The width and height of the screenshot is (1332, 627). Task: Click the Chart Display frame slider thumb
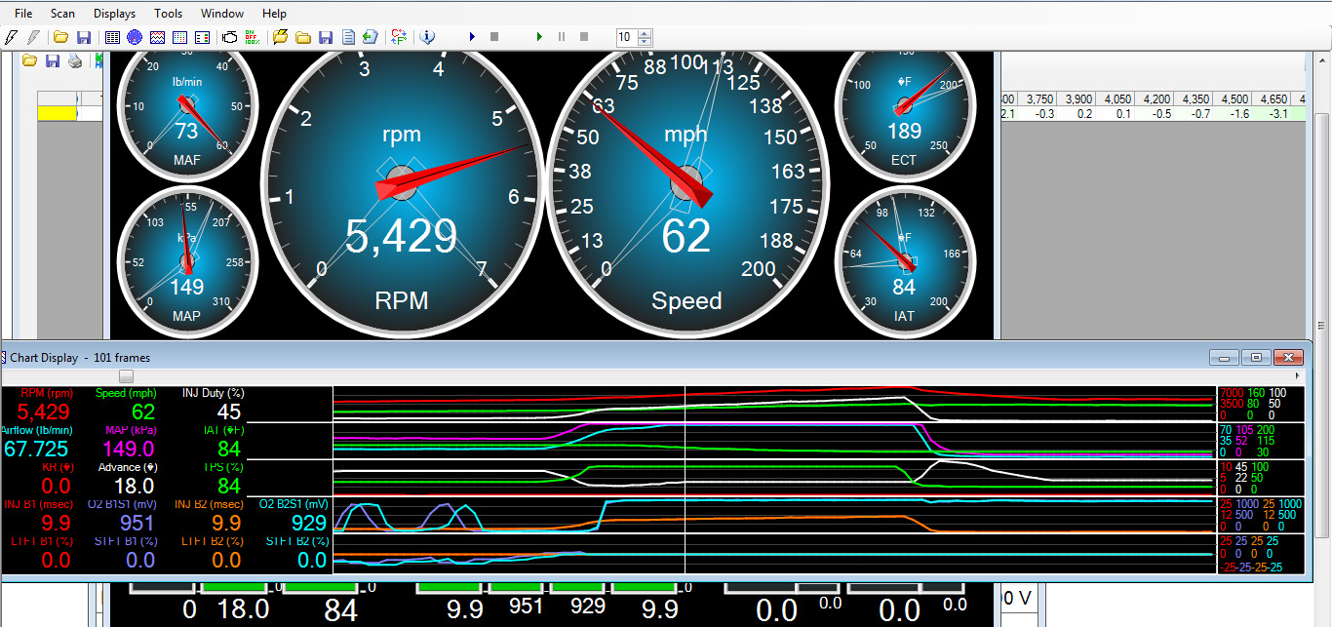click(x=126, y=375)
